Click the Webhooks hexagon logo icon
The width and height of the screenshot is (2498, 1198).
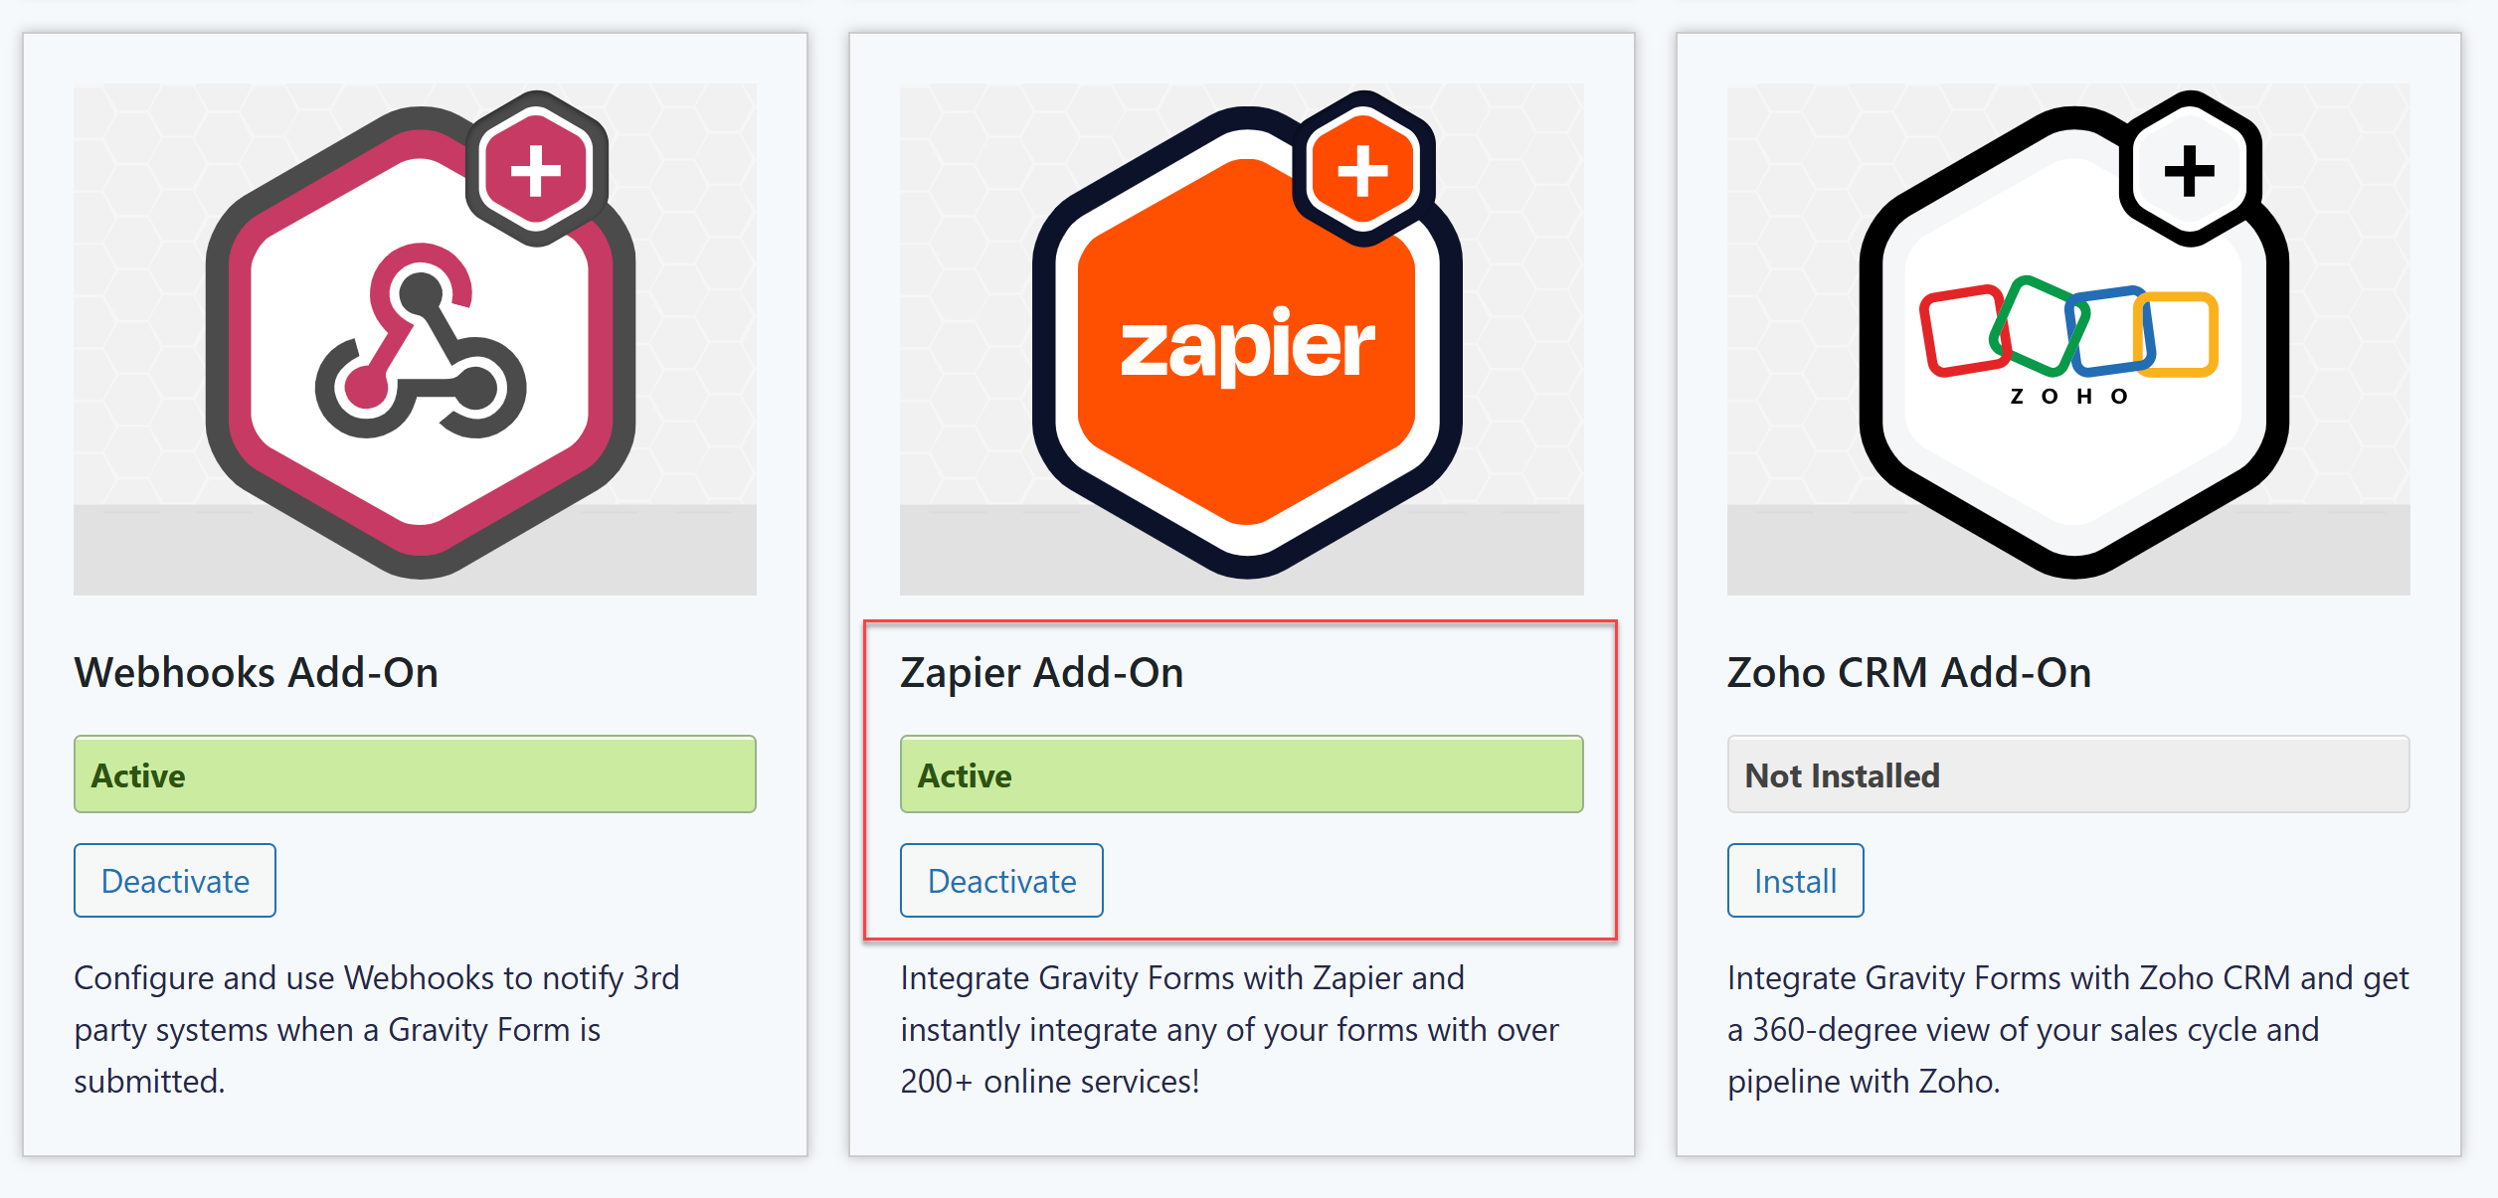point(420,343)
